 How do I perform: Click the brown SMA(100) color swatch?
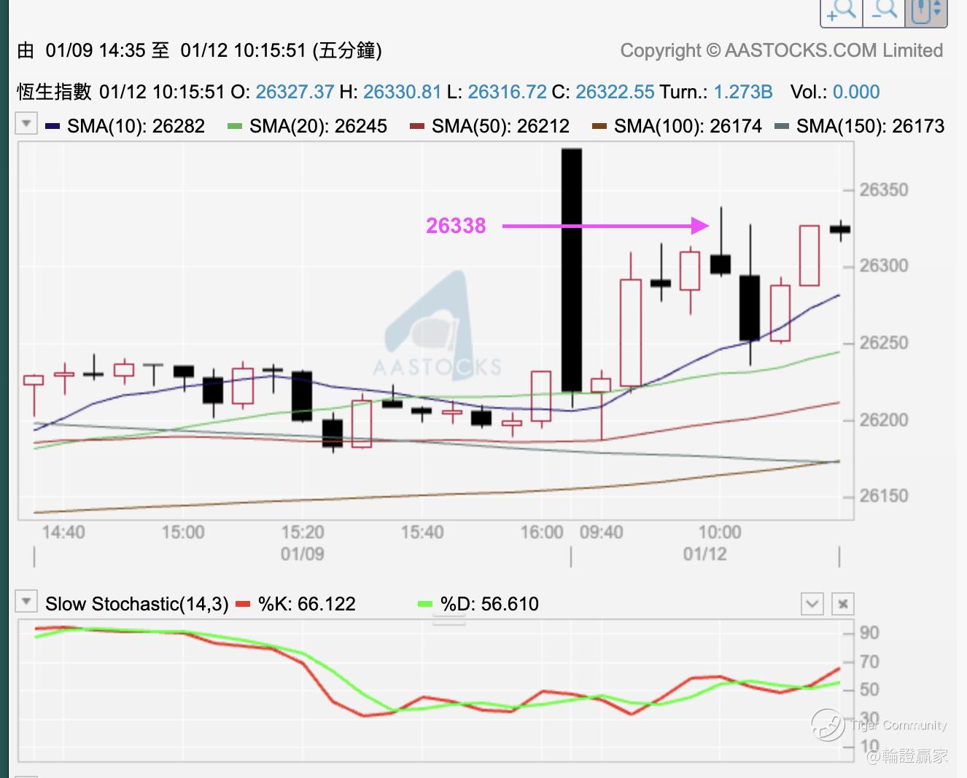point(599,127)
